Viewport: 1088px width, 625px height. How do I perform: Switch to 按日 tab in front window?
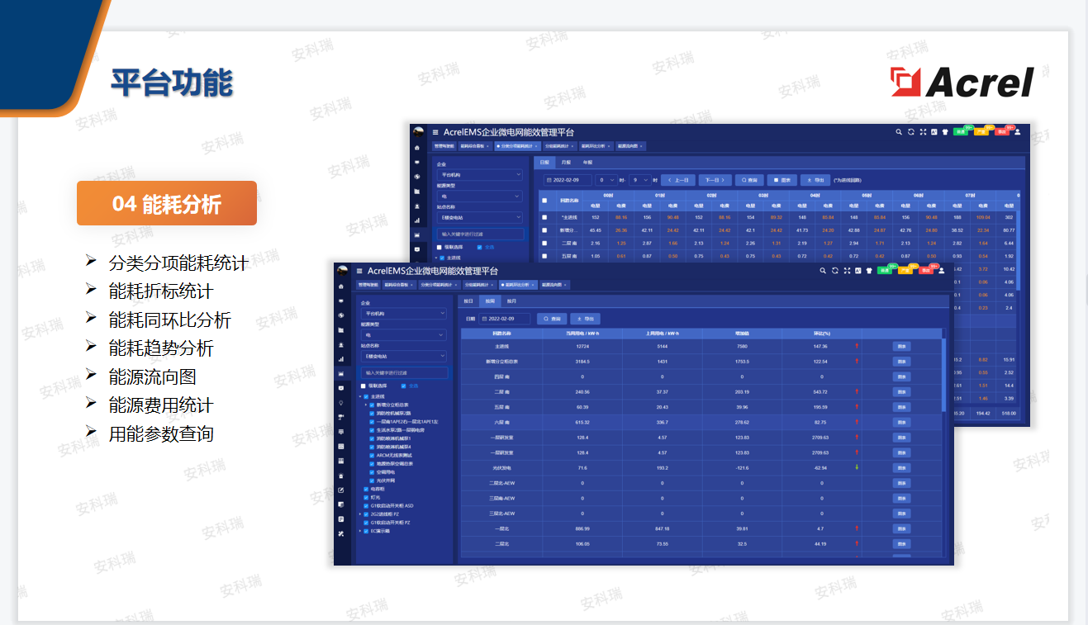[x=468, y=301]
